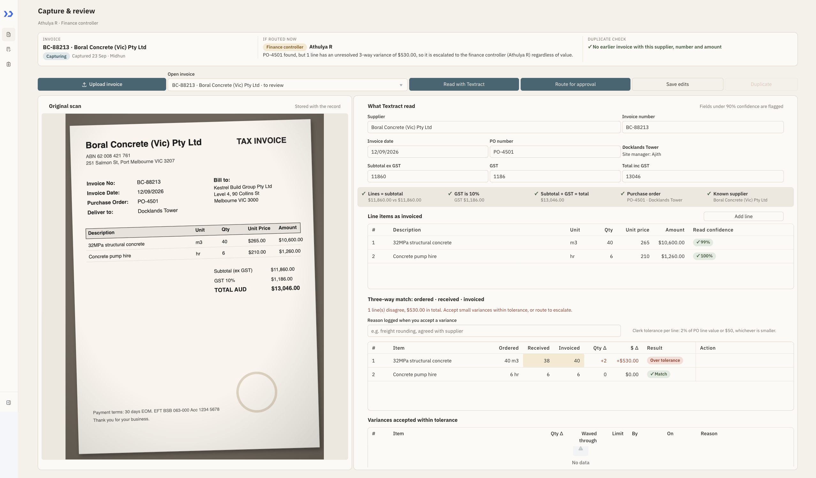This screenshot has height=478, width=816.
Task: Click the Finance controller badge
Action: 285,47
